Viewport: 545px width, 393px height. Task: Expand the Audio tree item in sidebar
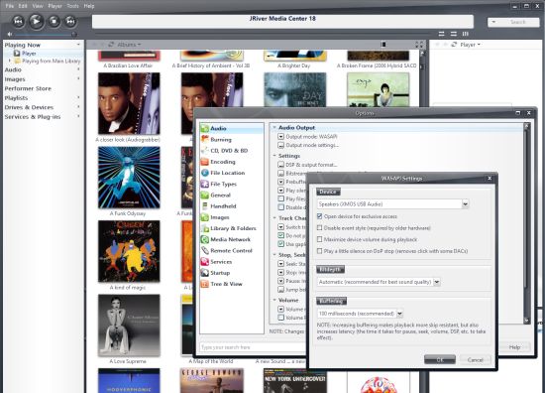(x=78, y=69)
